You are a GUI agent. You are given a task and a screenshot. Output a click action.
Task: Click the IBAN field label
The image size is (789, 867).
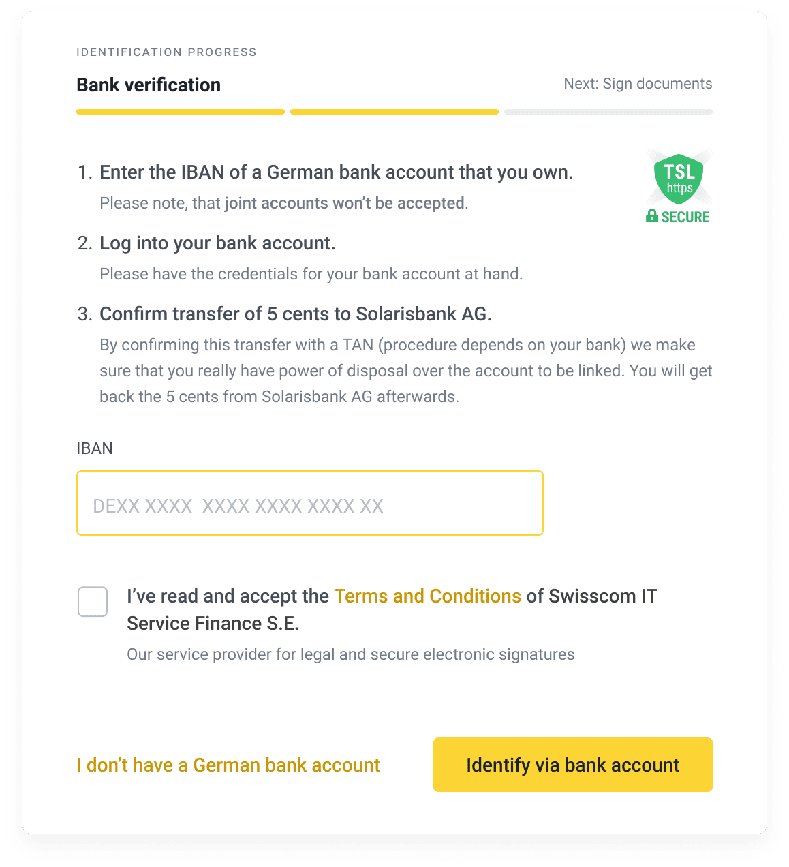pyautogui.click(x=95, y=448)
